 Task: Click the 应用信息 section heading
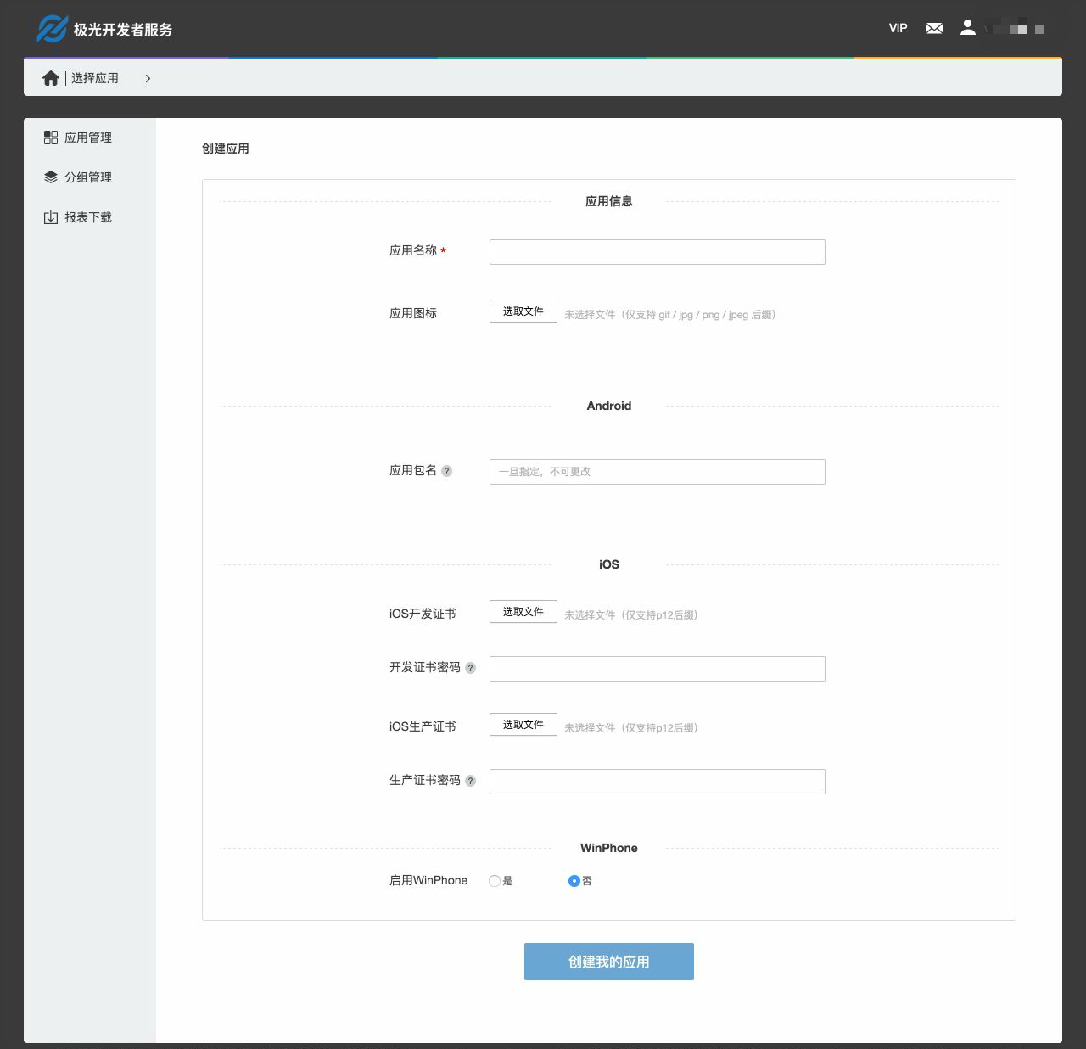pos(609,201)
